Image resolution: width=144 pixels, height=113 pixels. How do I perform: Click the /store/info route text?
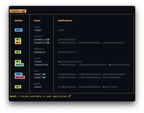41,65
